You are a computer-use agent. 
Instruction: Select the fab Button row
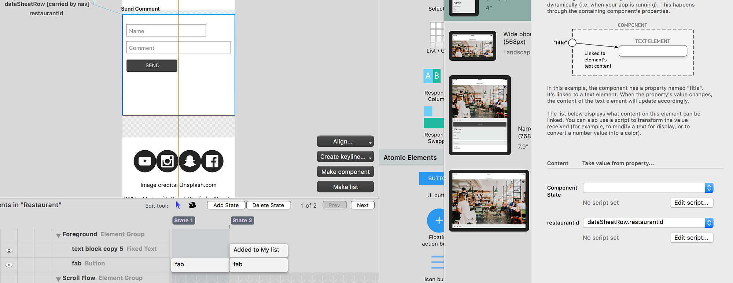[x=88, y=263]
